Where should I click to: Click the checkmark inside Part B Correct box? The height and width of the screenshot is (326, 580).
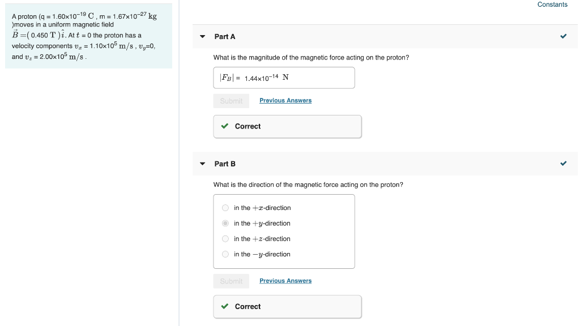pyautogui.click(x=224, y=306)
